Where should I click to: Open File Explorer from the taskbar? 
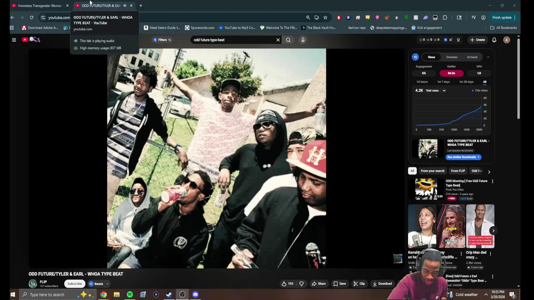tap(117, 295)
